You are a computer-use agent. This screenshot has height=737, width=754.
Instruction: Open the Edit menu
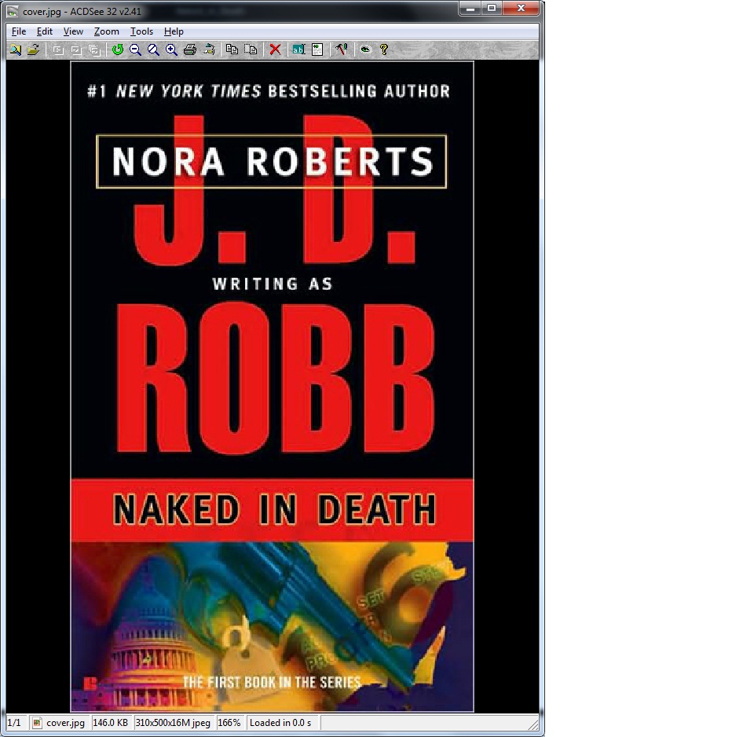point(45,31)
